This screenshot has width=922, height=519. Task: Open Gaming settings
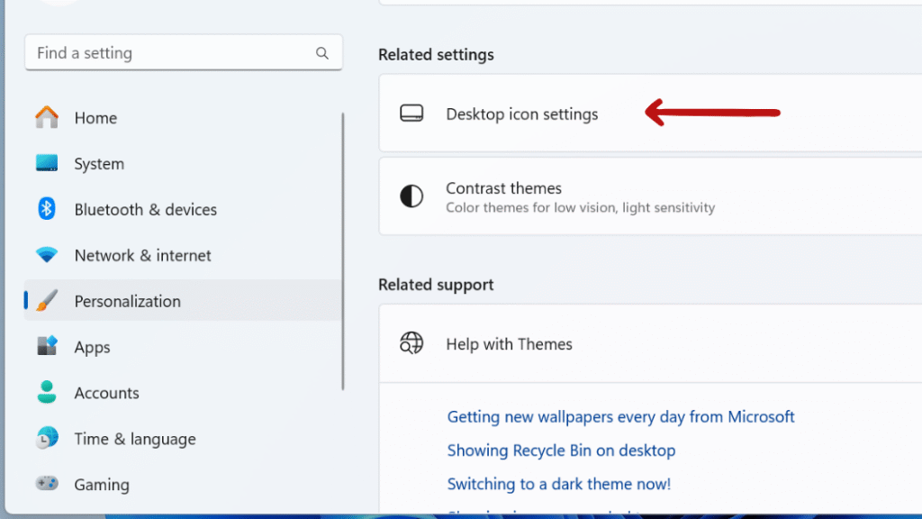pos(182,484)
